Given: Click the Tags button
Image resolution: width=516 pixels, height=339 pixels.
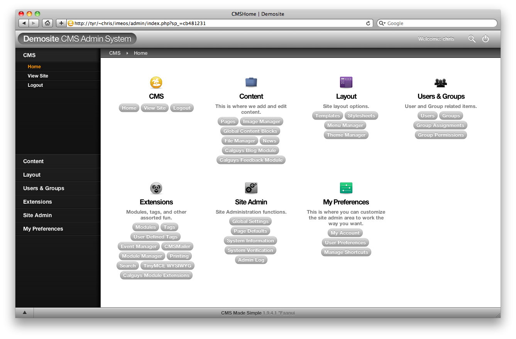Looking at the screenshot, I should [x=169, y=227].
